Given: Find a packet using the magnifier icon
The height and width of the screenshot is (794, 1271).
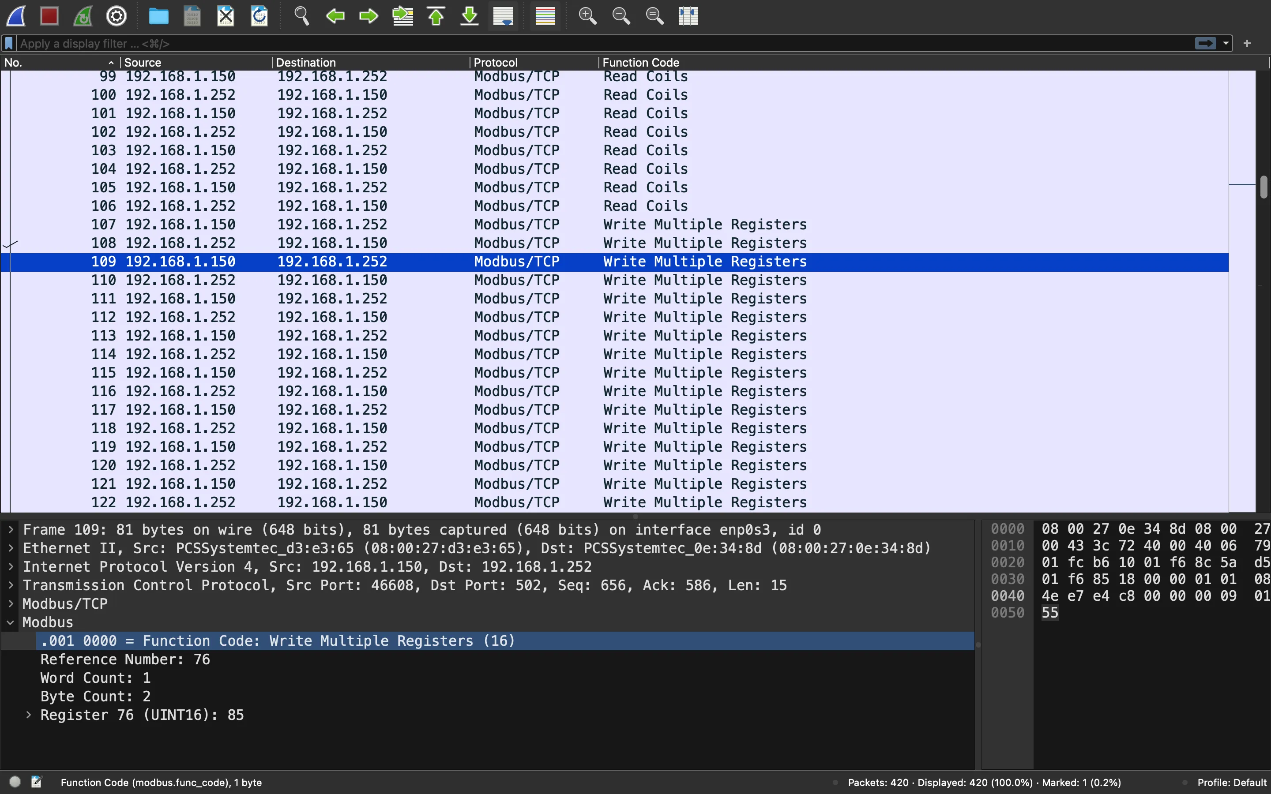Looking at the screenshot, I should (301, 16).
